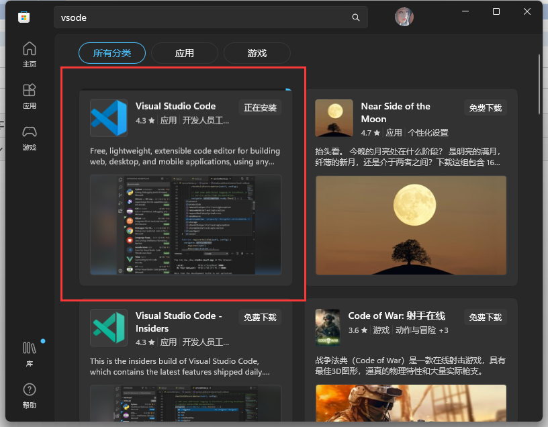
Task: Click the Microsoft Store logo icon
Action: coord(24,17)
